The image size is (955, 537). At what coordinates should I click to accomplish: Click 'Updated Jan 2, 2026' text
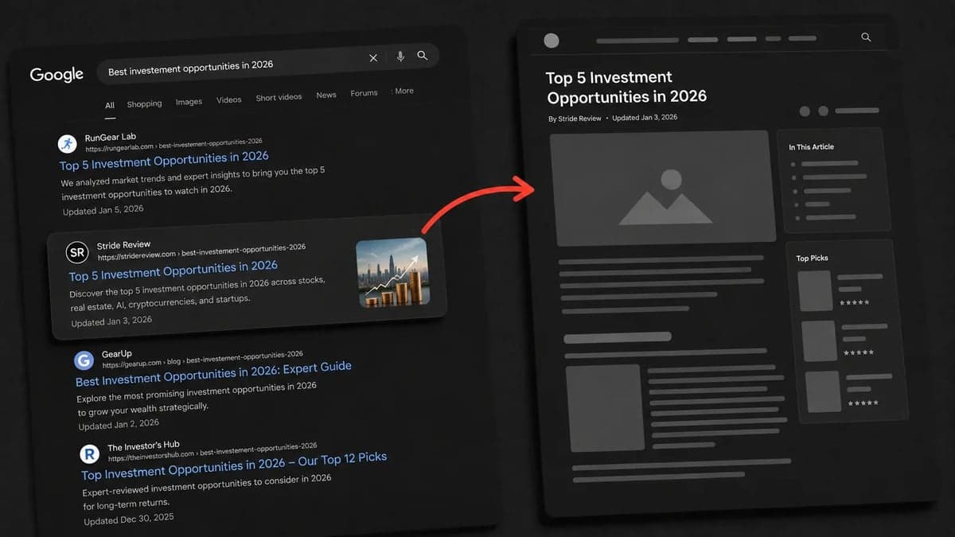119,425
